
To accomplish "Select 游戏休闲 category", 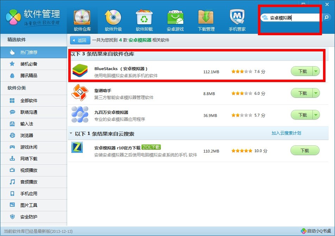I will point(33,147).
